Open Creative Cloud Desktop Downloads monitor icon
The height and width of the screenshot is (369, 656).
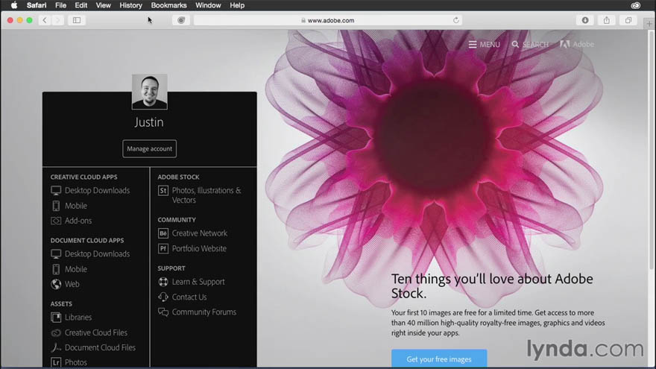56,191
